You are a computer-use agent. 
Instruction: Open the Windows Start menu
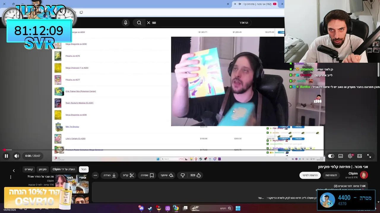pyautogui.click(x=238, y=208)
